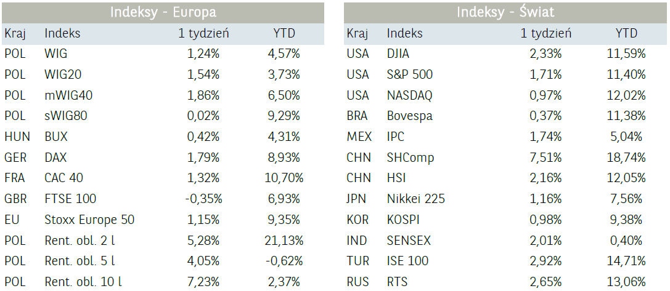The width and height of the screenshot is (670, 291).
Task: Click the 'Rent. obl. 10 l' row label
Action: pos(83,282)
